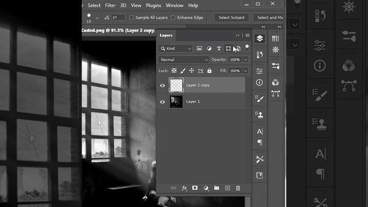368x207 pixels.
Task: Open the Plugins menu
Action: coord(154,5)
